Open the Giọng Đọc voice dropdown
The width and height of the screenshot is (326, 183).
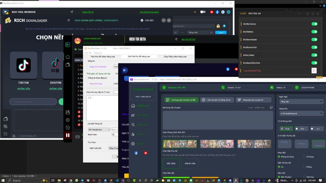(301, 113)
